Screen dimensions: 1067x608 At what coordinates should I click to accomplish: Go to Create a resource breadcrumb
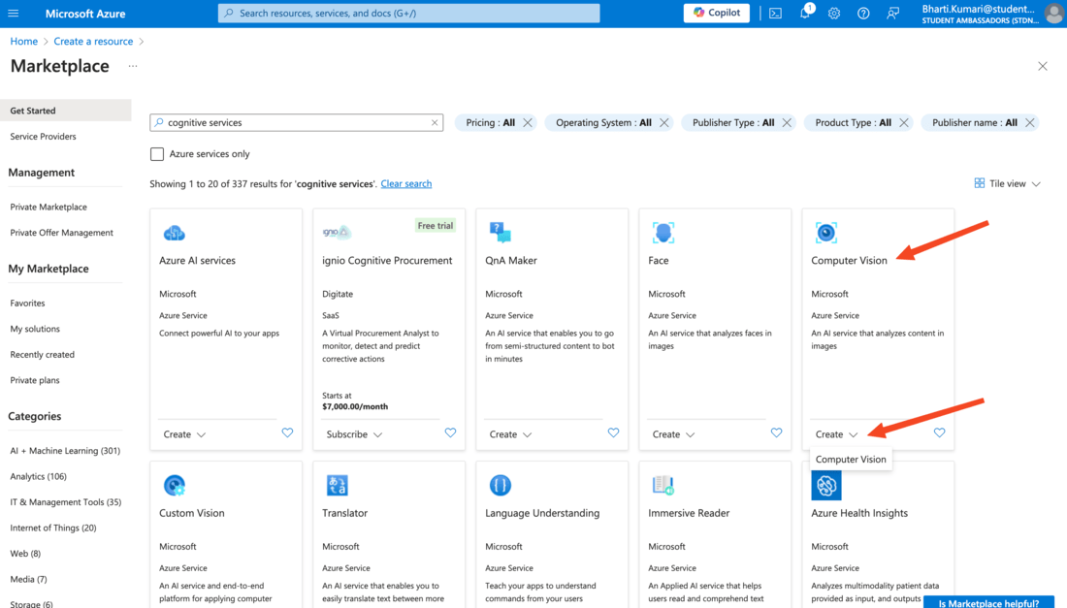(93, 42)
